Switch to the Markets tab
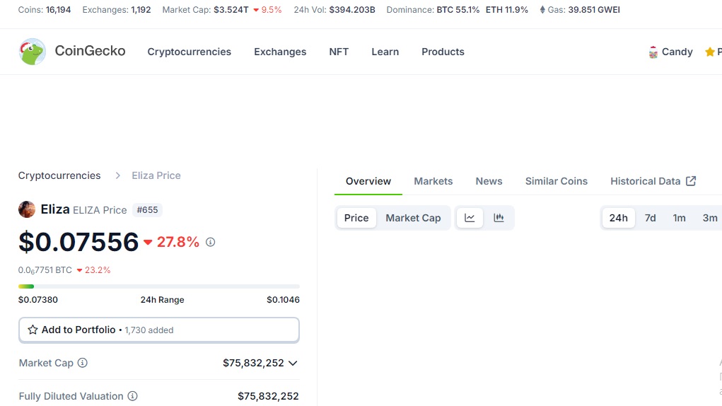Image resolution: width=722 pixels, height=406 pixels. (433, 181)
